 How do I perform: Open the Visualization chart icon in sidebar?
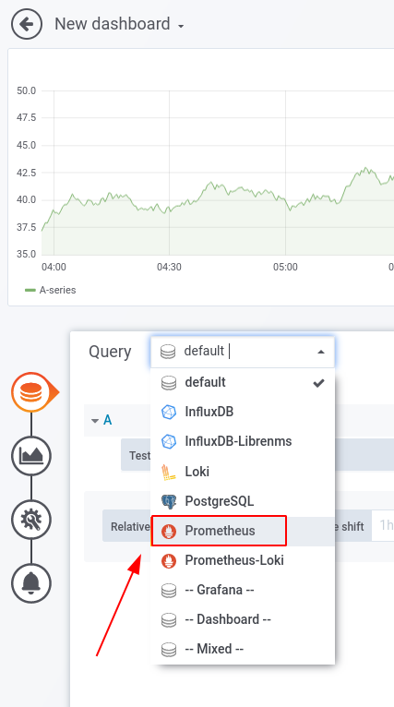(x=31, y=456)
